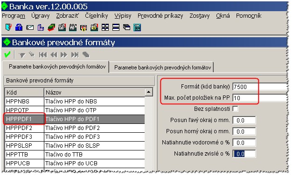Jump to last record arrow
Image resolution: width=293 pixels, height=177 pixels.
[75, 55]
